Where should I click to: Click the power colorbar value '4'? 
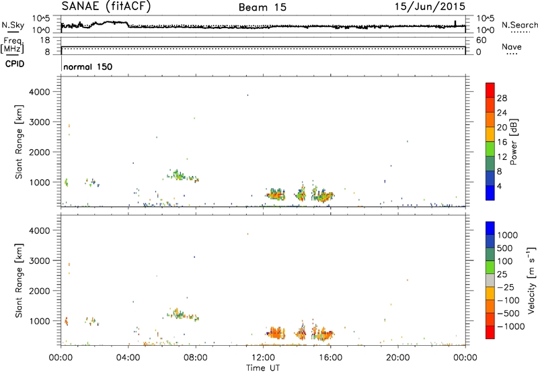point(500,187)
